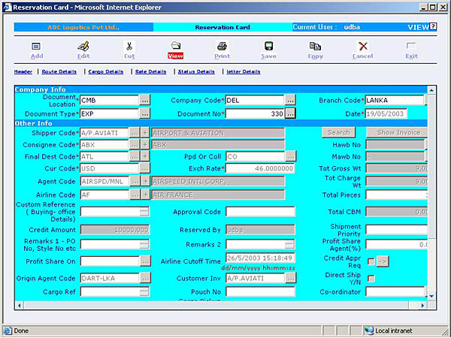
Task: Open Origin Agent Code lookup button
Action: pyautogui.click(x=145, y=278)
